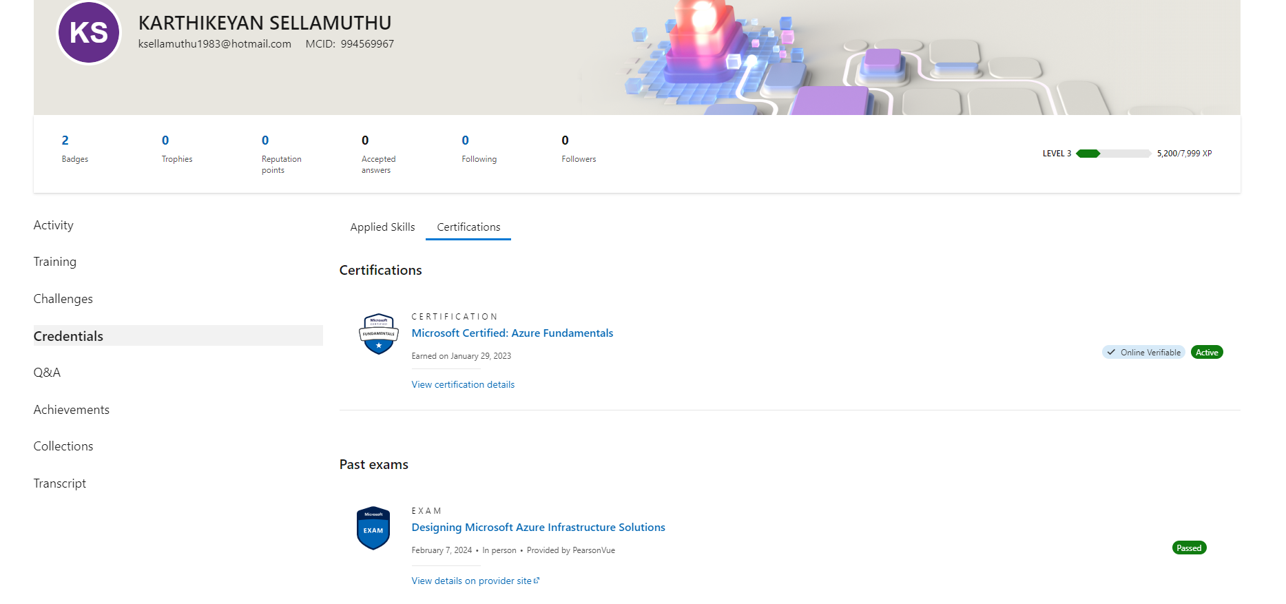
Task: Go to Training in the sidebar
Action: (x=55, y=262)
